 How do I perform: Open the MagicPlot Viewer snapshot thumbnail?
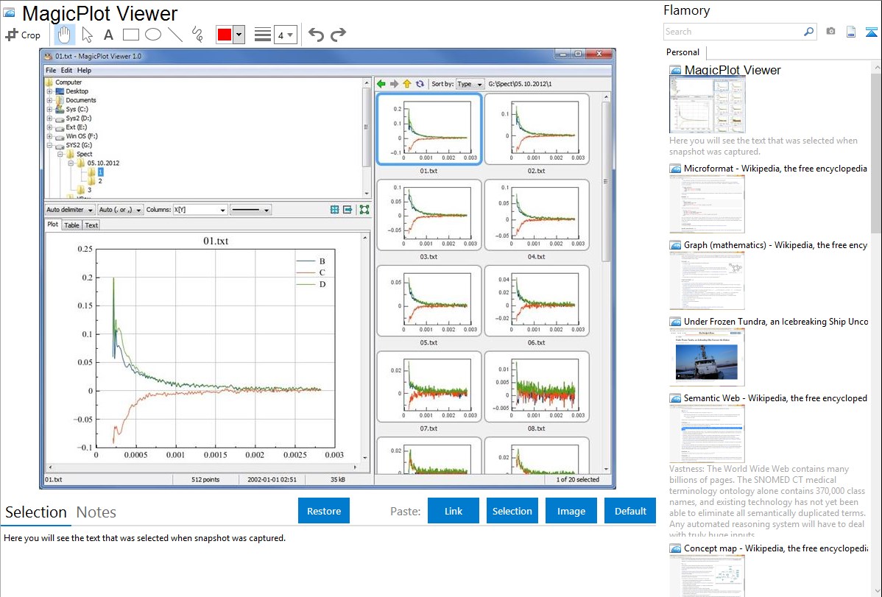[707, 105]
